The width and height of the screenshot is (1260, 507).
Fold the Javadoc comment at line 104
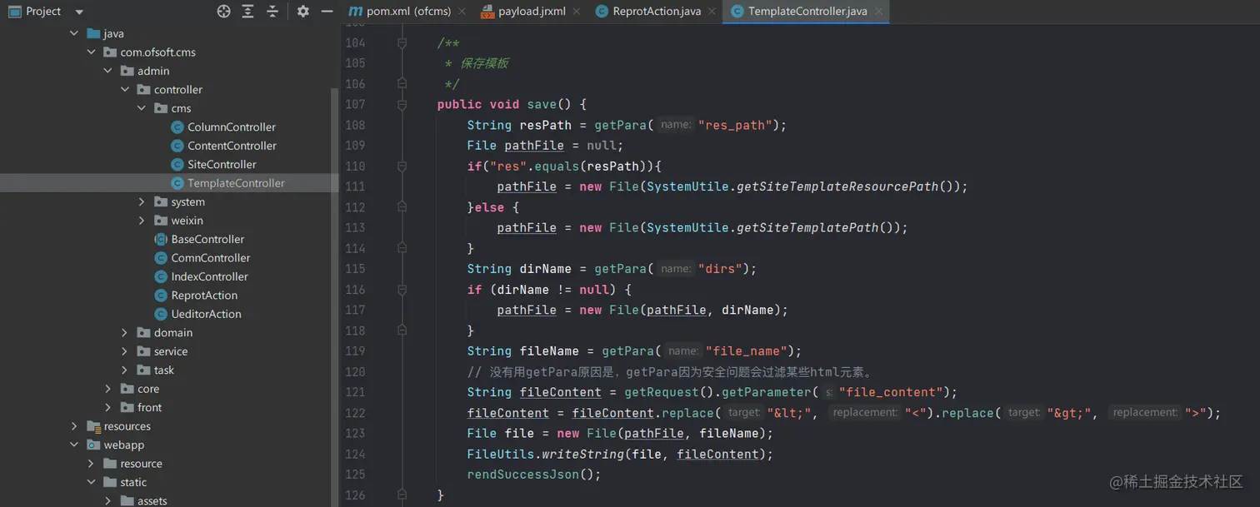pyautogui.click(x=402, y=42)
